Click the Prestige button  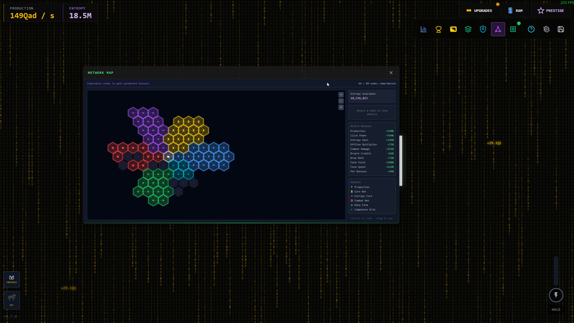click(x=550, y=11)
